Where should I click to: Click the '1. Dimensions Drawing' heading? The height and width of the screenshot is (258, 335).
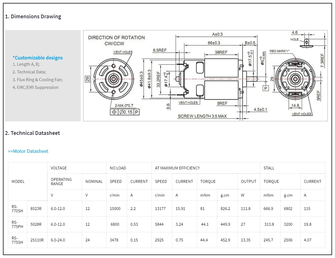coord(33,16)
